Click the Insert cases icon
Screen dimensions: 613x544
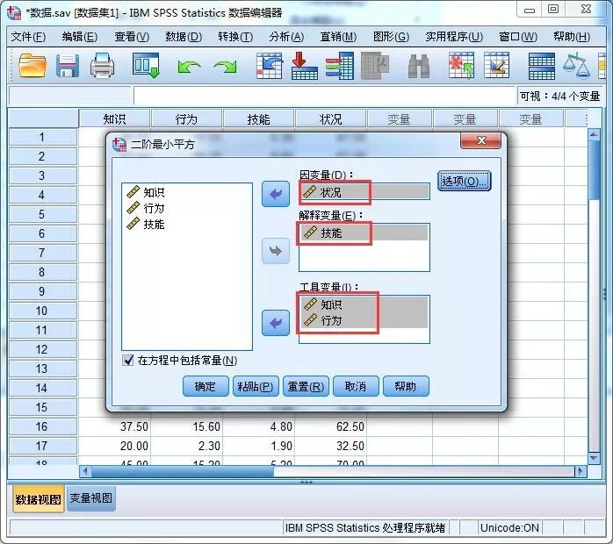[x=461, y=66]
